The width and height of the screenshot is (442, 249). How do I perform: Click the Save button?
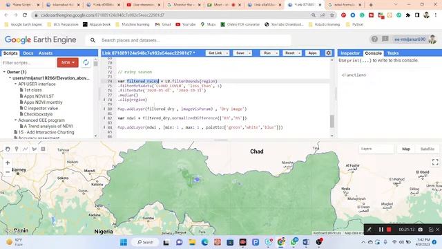(240, 53)
